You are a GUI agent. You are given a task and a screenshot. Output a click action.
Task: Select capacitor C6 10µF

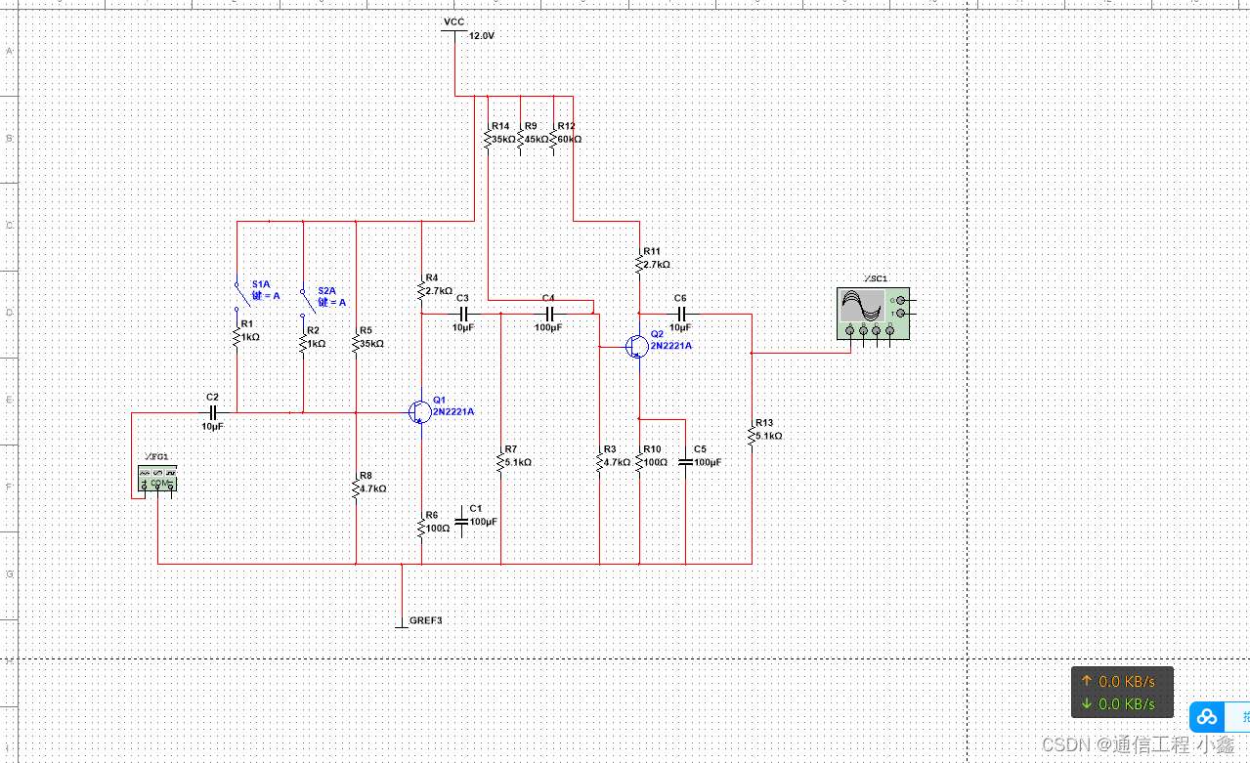pos(683,314)
